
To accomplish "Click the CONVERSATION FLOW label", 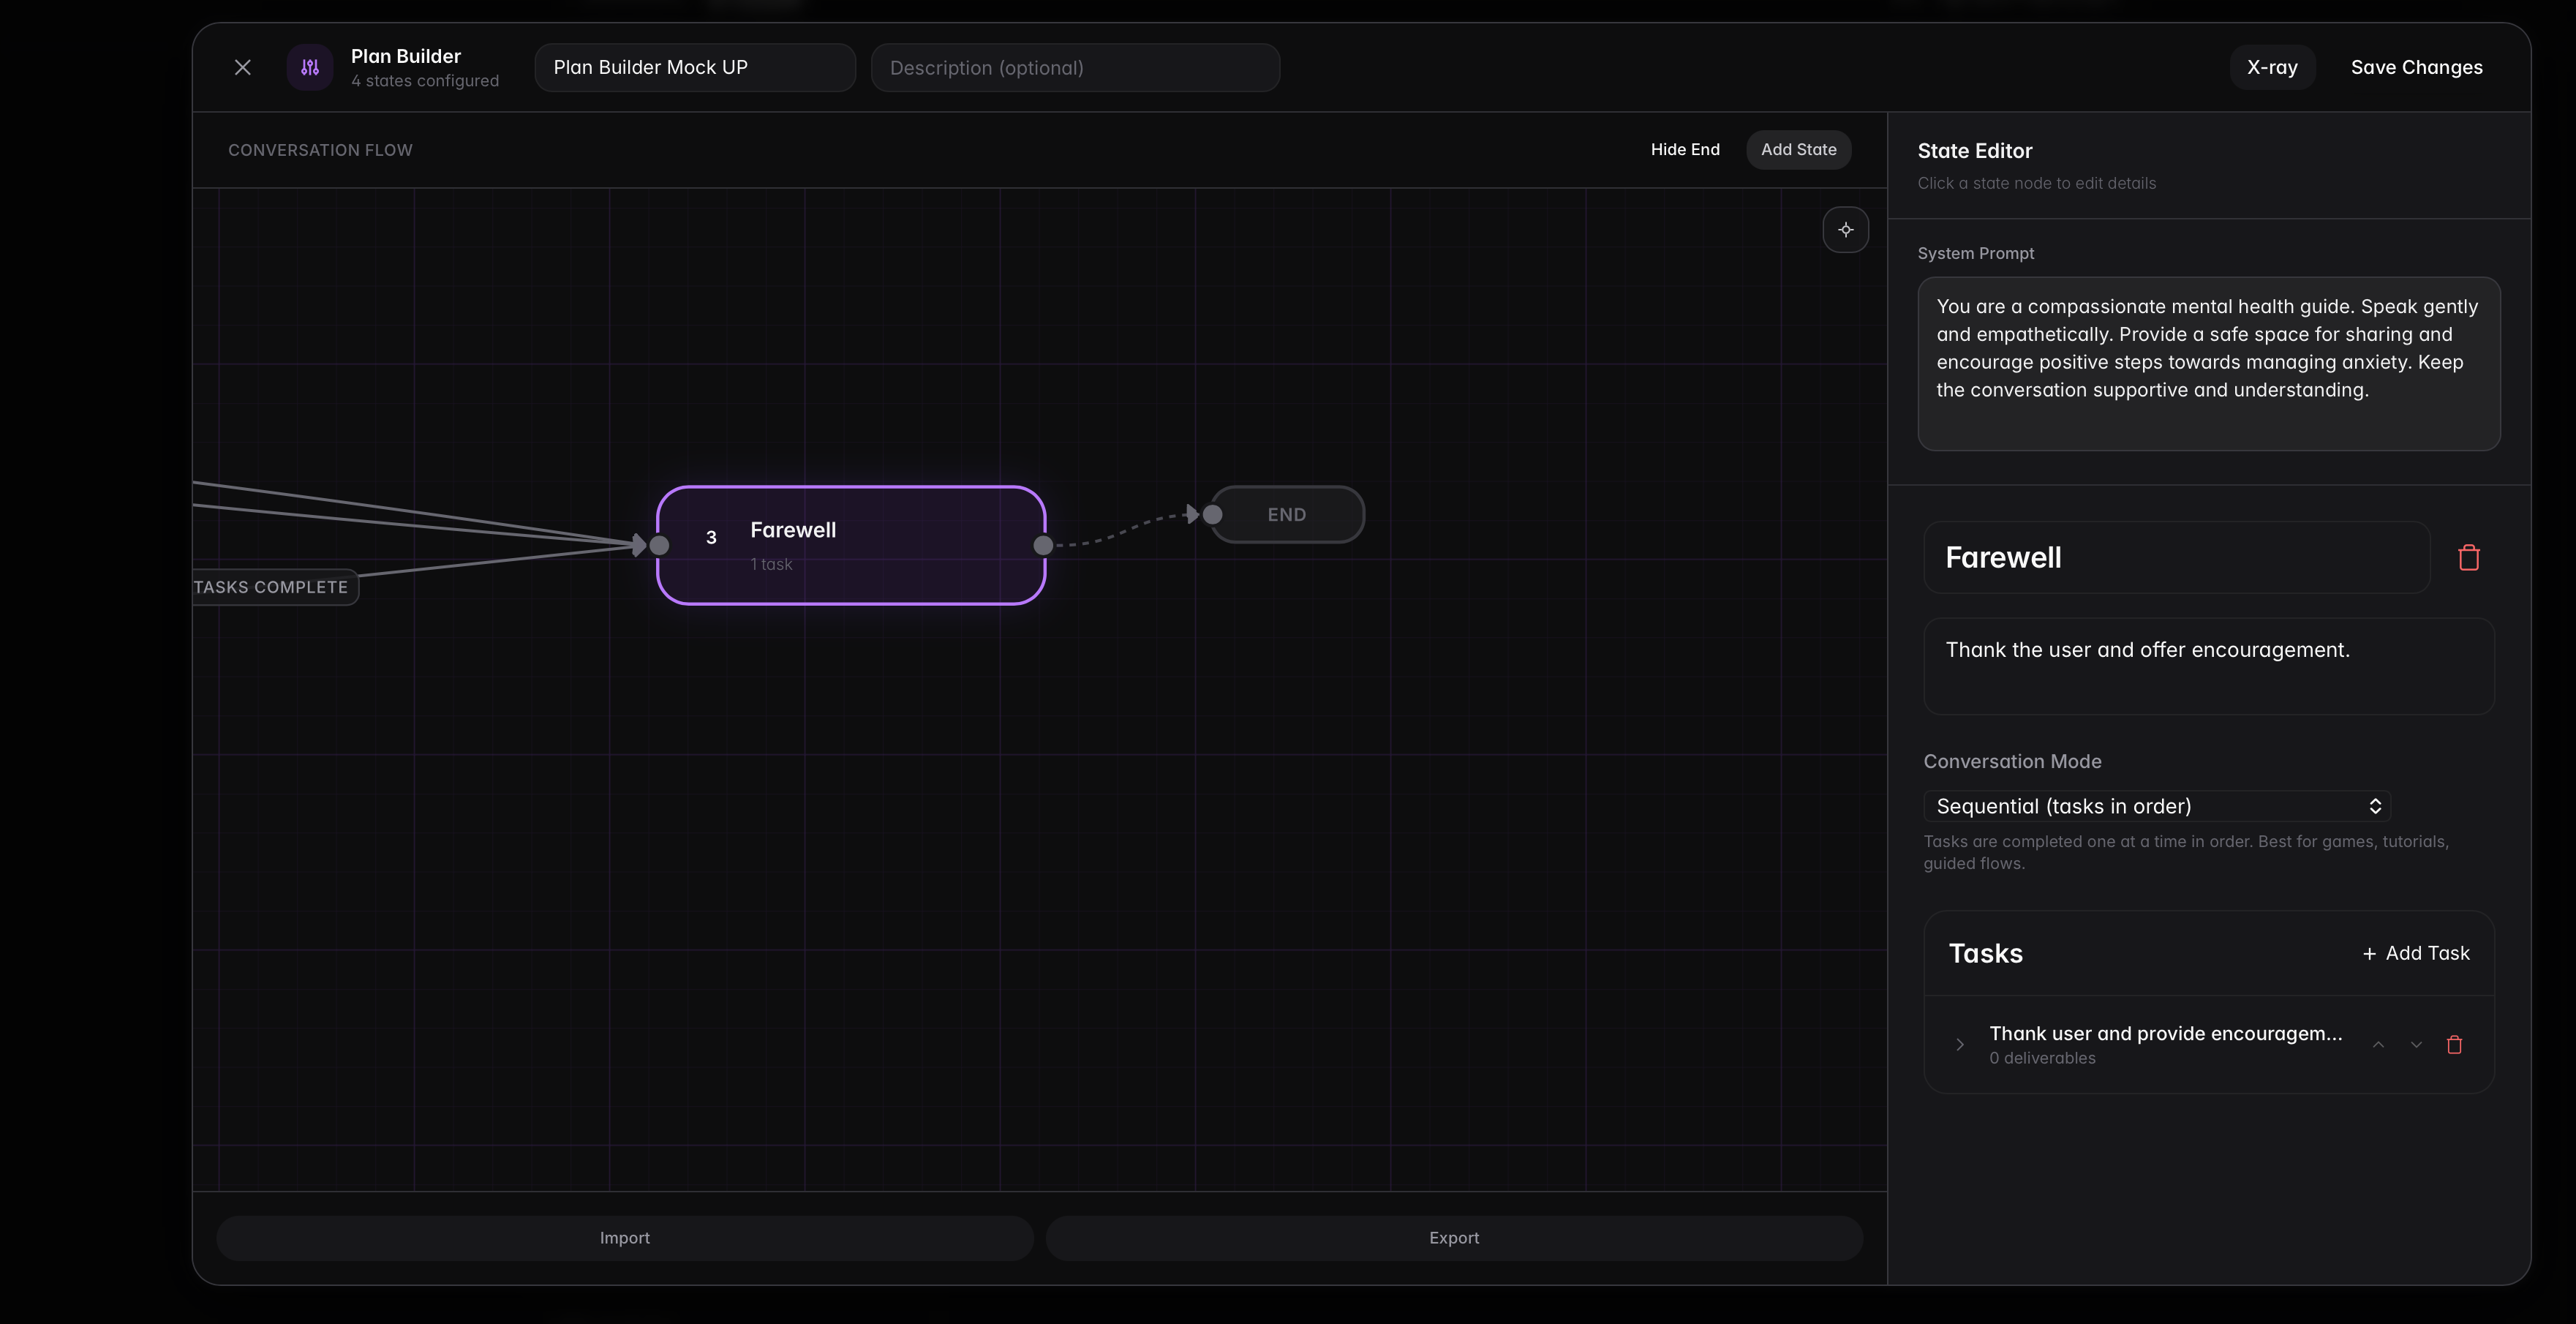I will pos(320,150).
